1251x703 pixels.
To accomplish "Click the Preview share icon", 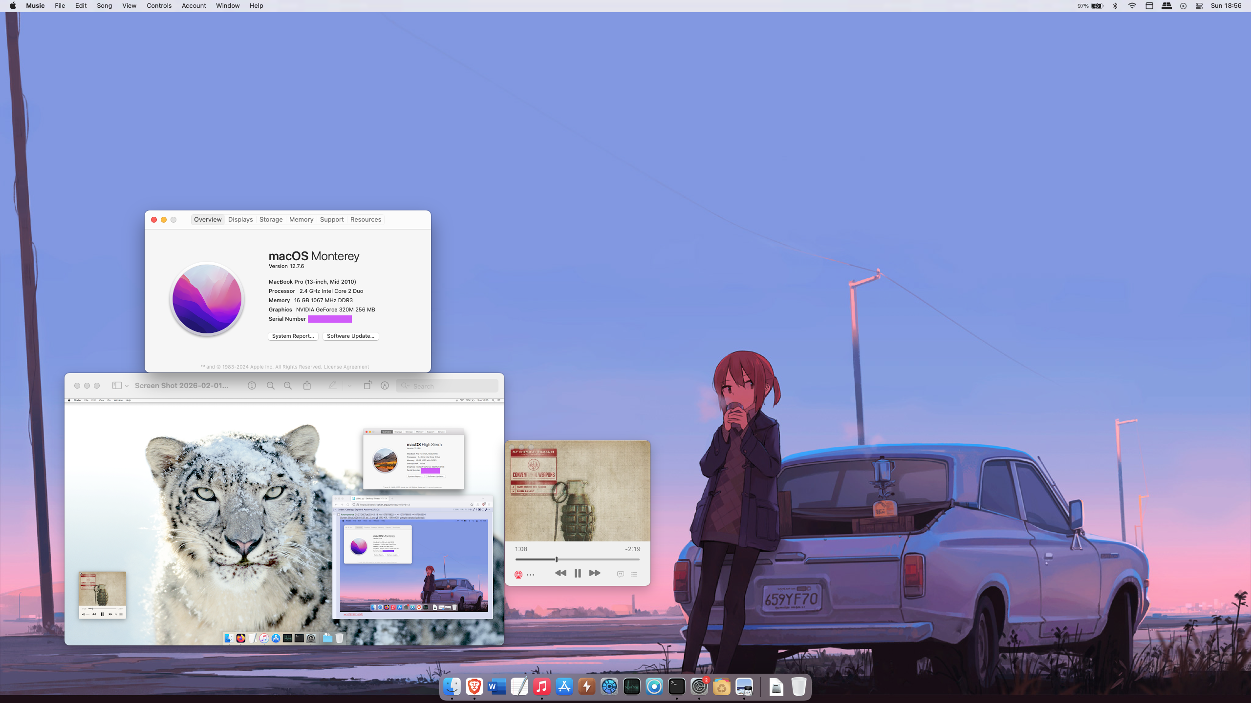I will [x=307, y=386].
